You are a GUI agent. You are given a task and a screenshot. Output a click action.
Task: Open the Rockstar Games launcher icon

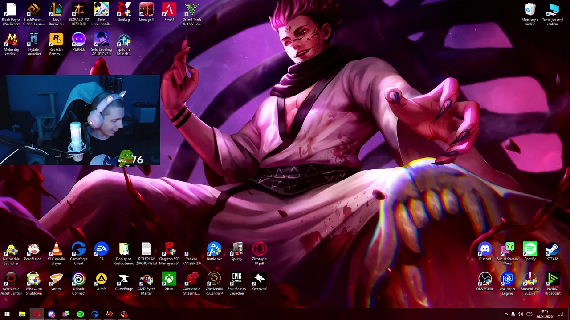coord(56,44)
